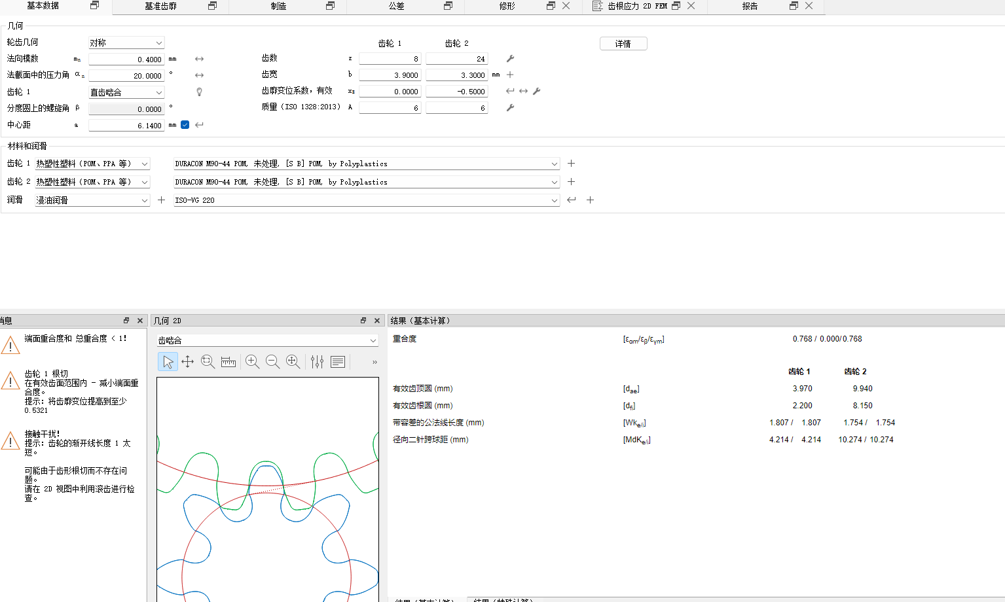Click return-arrow icon beside ISO-VG 220

pos(572,200)
